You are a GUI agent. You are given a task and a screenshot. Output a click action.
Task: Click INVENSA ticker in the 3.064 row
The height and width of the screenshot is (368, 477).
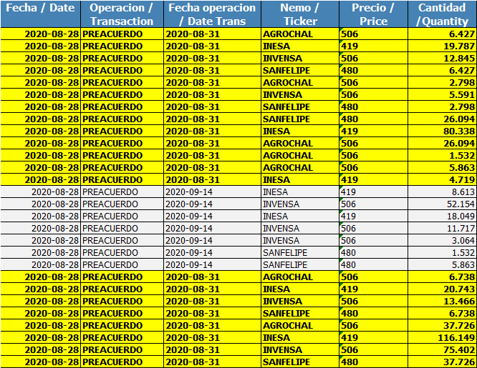tap(300, 241)
